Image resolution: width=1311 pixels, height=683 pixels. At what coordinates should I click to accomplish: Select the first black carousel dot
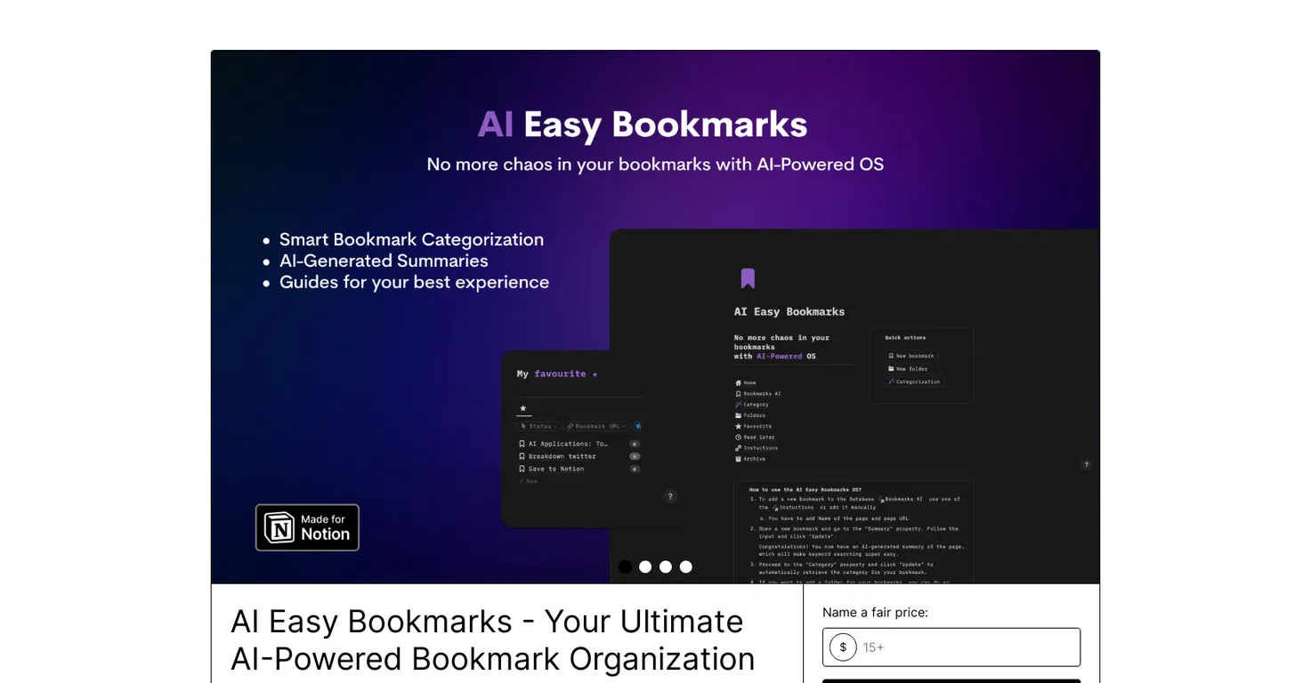click(x=625, y=566)
